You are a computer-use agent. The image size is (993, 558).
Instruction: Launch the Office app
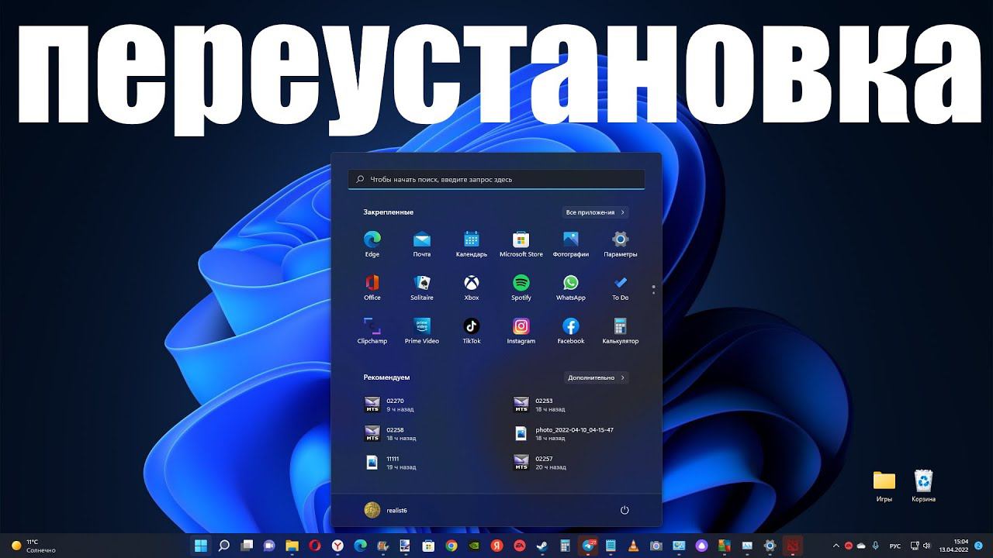(x=372, y=287)
